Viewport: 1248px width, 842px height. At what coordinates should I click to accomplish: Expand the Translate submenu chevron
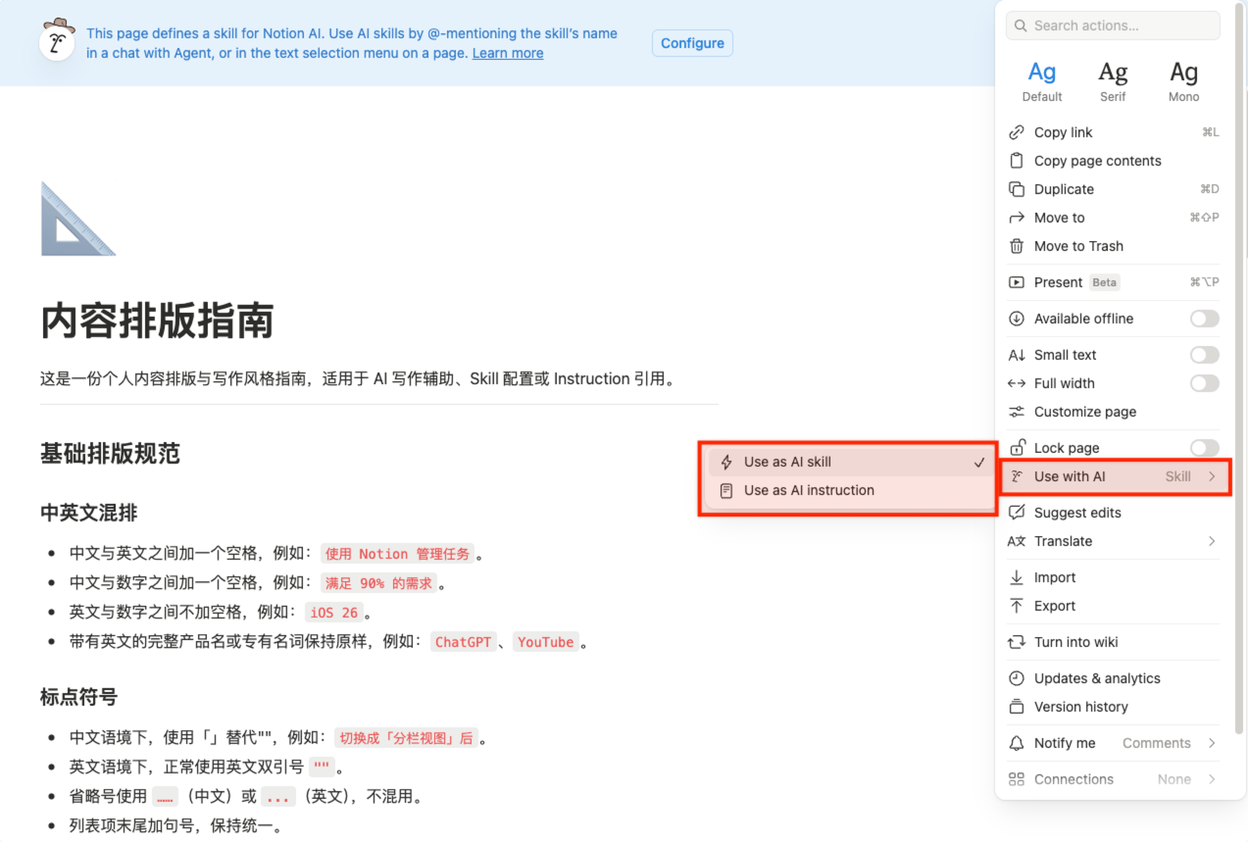coord(1212,541)
